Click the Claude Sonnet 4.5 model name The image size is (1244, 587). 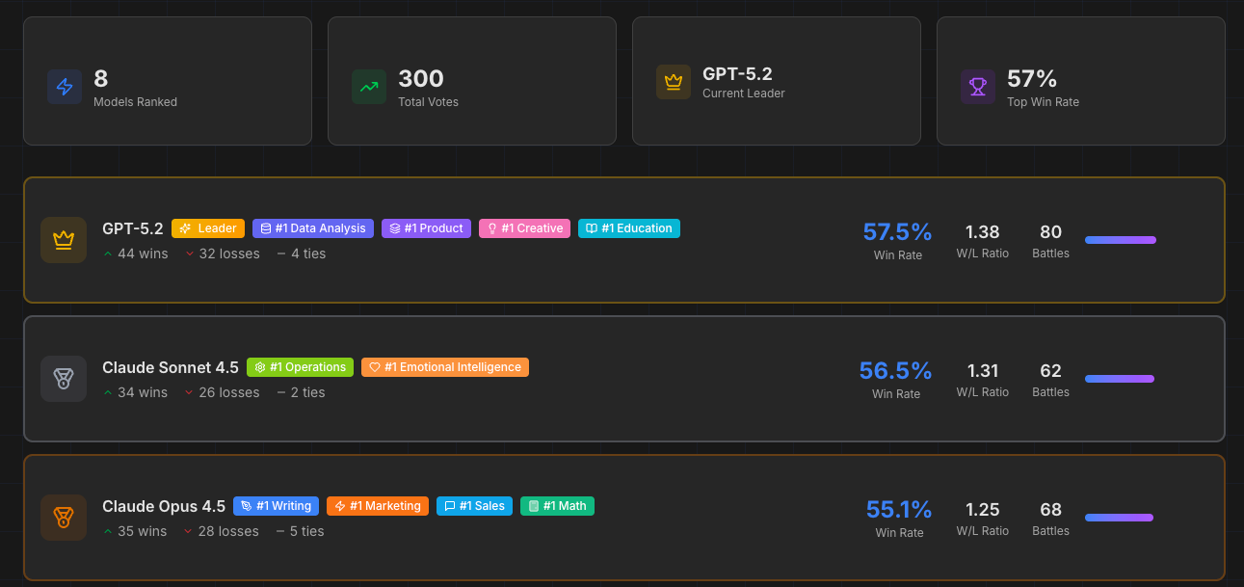(x=171, y=367)
